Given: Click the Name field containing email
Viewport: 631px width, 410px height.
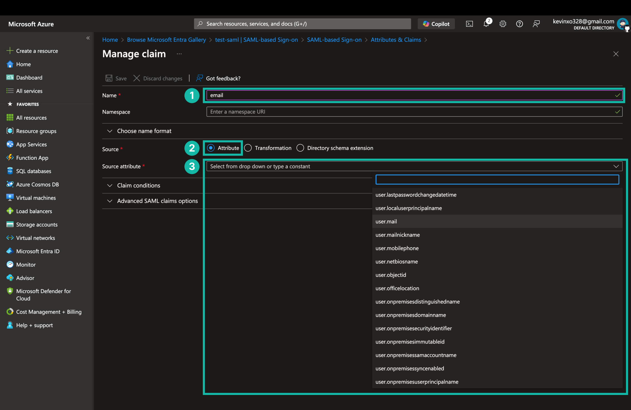Looking at the screenshot, I should click(x=414, y=95).
